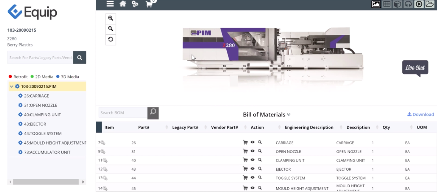The width and height of the screenshot is (437, 192).
Task: Click the tree scrollbar right arrow
Action: [x=83, y=182]
